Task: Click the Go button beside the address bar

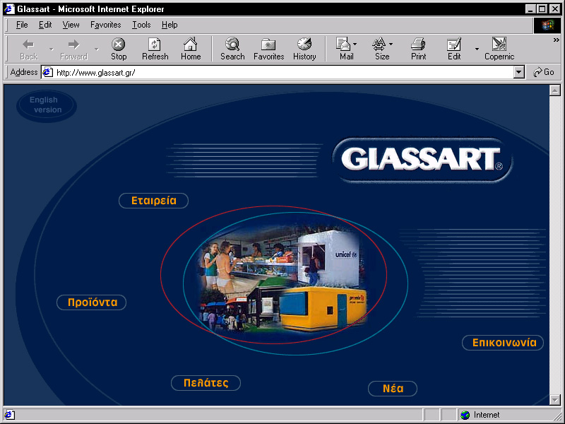Action: click(x=544, y=73)
